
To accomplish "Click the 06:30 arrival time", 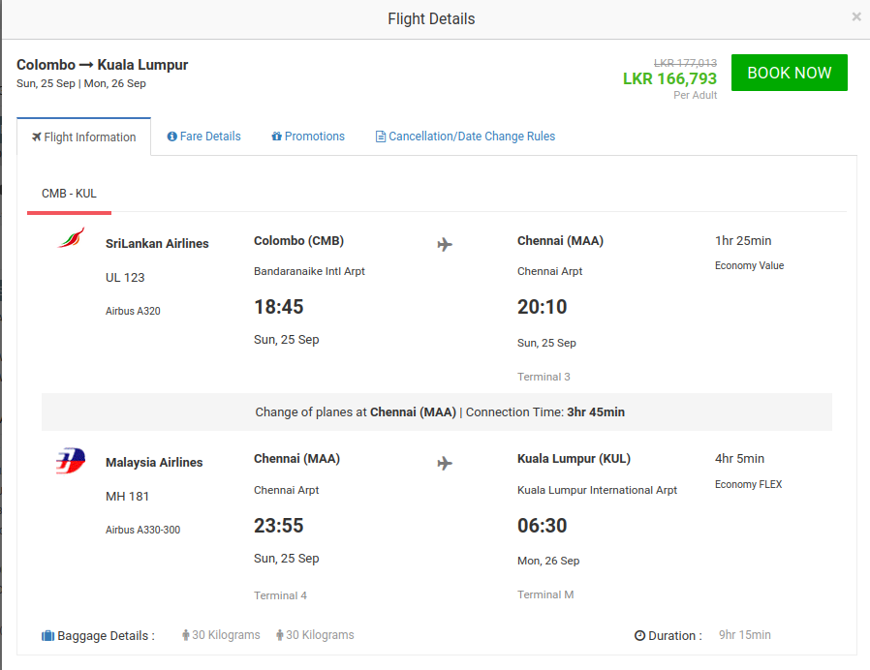I will tap(543, 525).
